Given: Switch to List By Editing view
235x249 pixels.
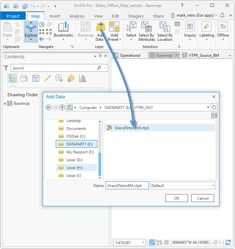Looking at the screenshot, I should [x=47, y=78].
